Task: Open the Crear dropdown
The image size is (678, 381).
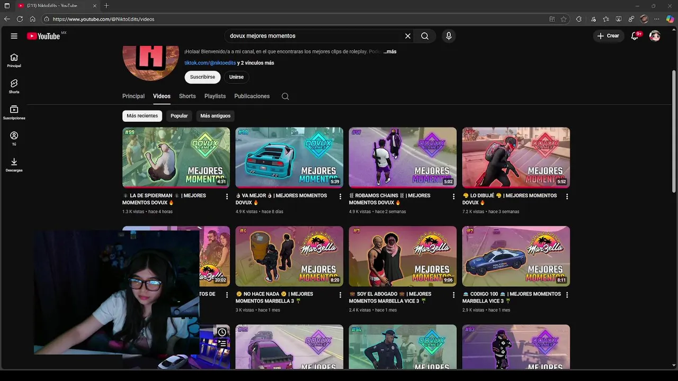Action: 608,36
